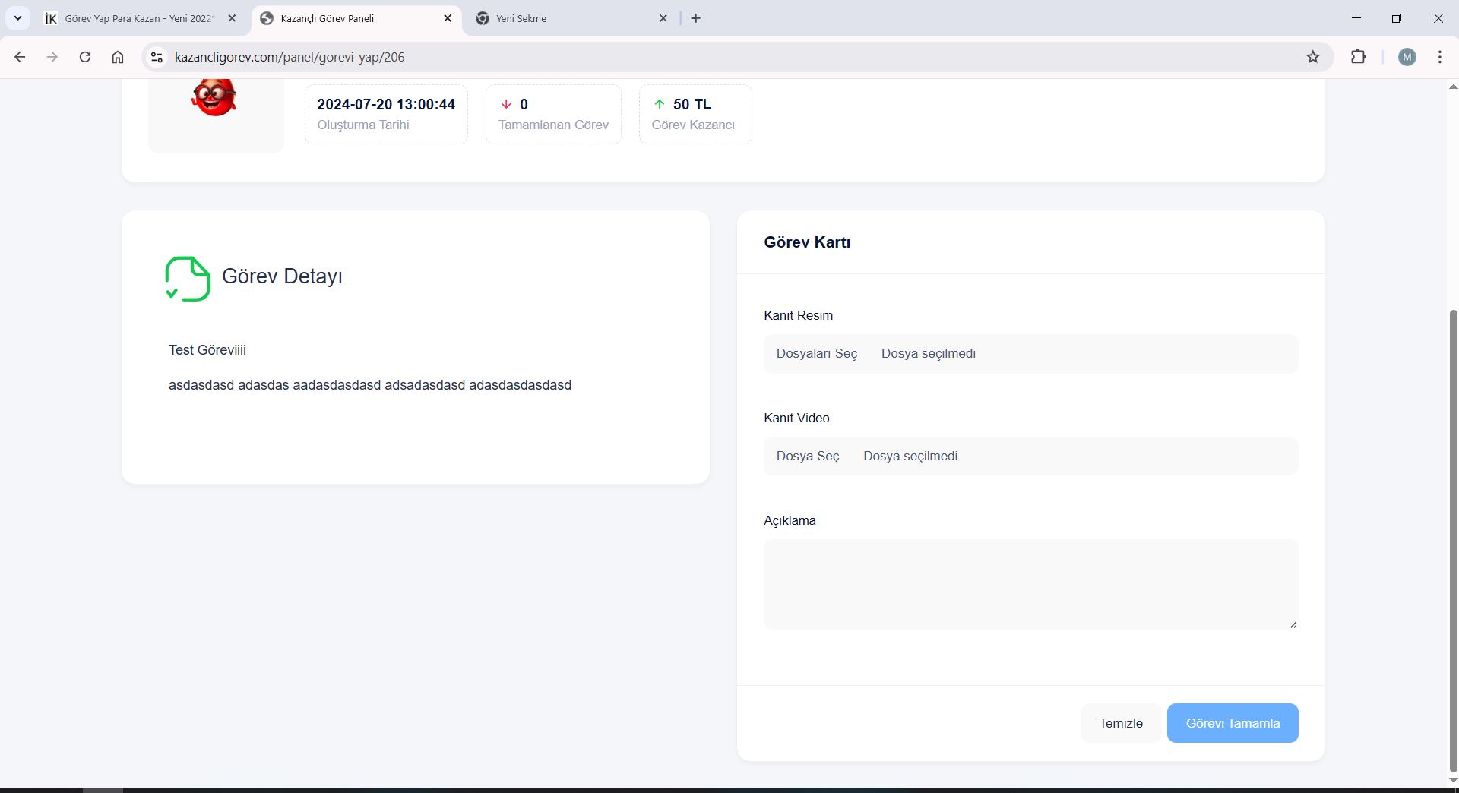Click the green Görev Detayı document icon
Viewport: 1459px width, 793px height.
pyautogui.click(x=188, y=279)
